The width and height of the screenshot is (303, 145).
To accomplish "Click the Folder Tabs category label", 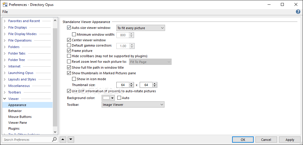I will point(17,53).
